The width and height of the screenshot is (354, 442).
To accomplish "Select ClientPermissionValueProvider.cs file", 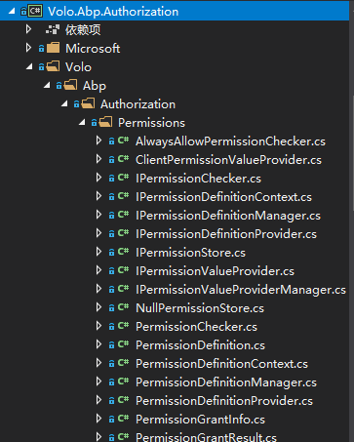I will click(x=228, y=160).
